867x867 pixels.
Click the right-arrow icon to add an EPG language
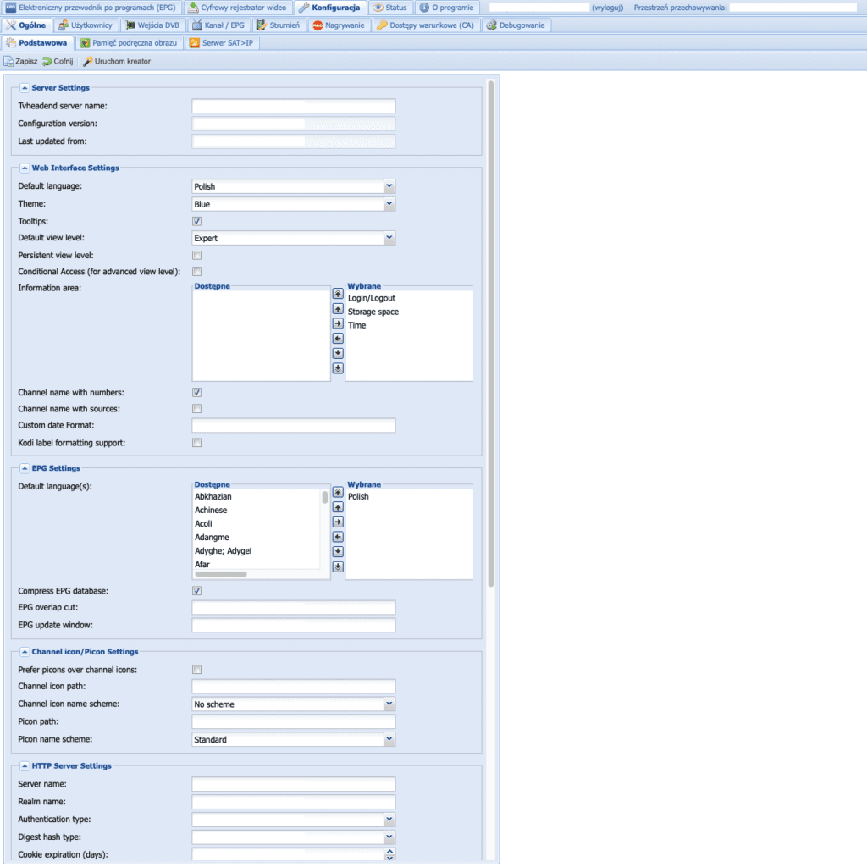point(337,522)
